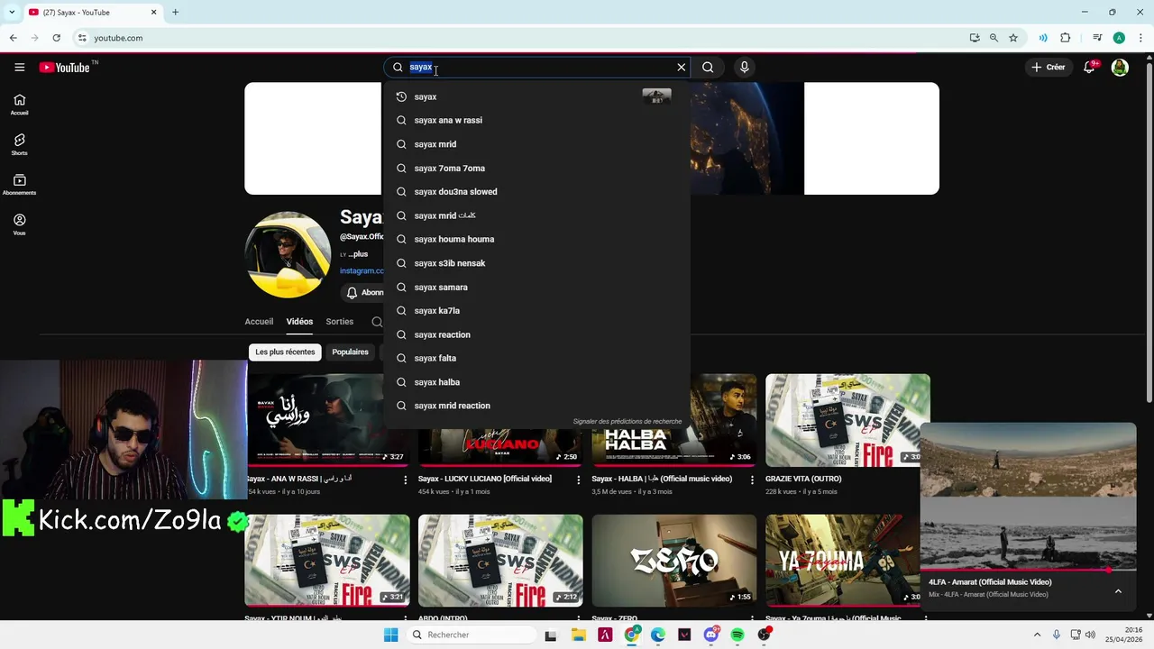Reload the page in Chrome
Viewport: 1154px width, 649px height.
[56, 38]
